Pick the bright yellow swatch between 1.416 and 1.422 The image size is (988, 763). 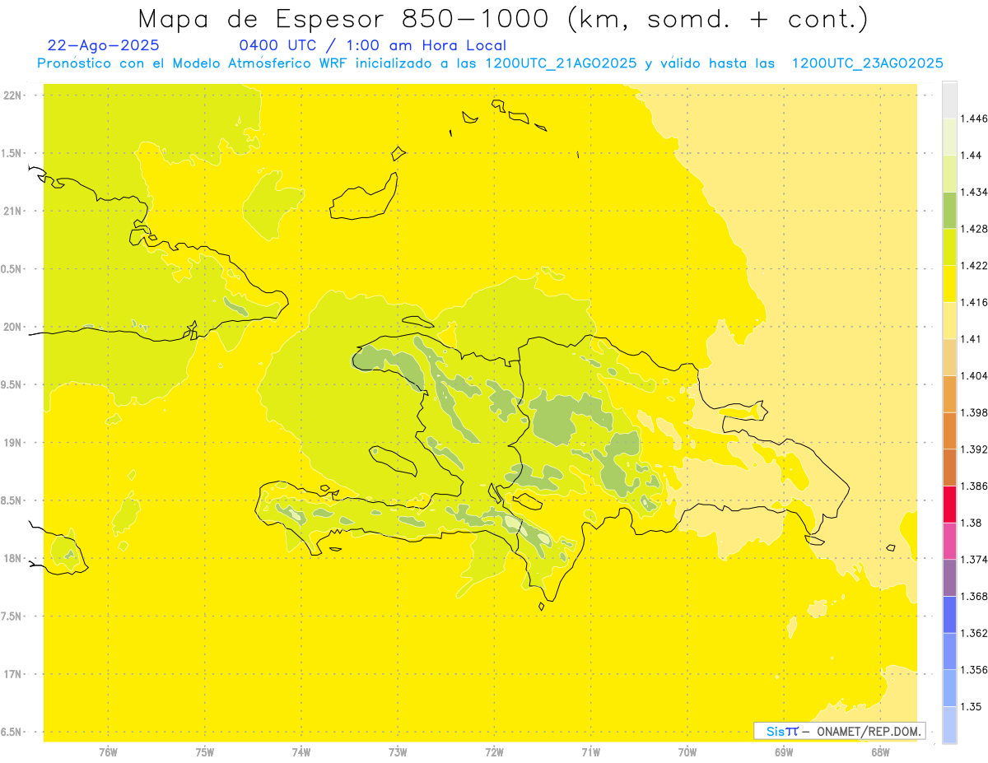[x=949, y=284]
